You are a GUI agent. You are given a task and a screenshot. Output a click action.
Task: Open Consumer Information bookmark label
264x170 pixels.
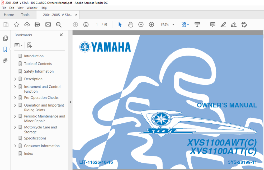coord(42,146)
